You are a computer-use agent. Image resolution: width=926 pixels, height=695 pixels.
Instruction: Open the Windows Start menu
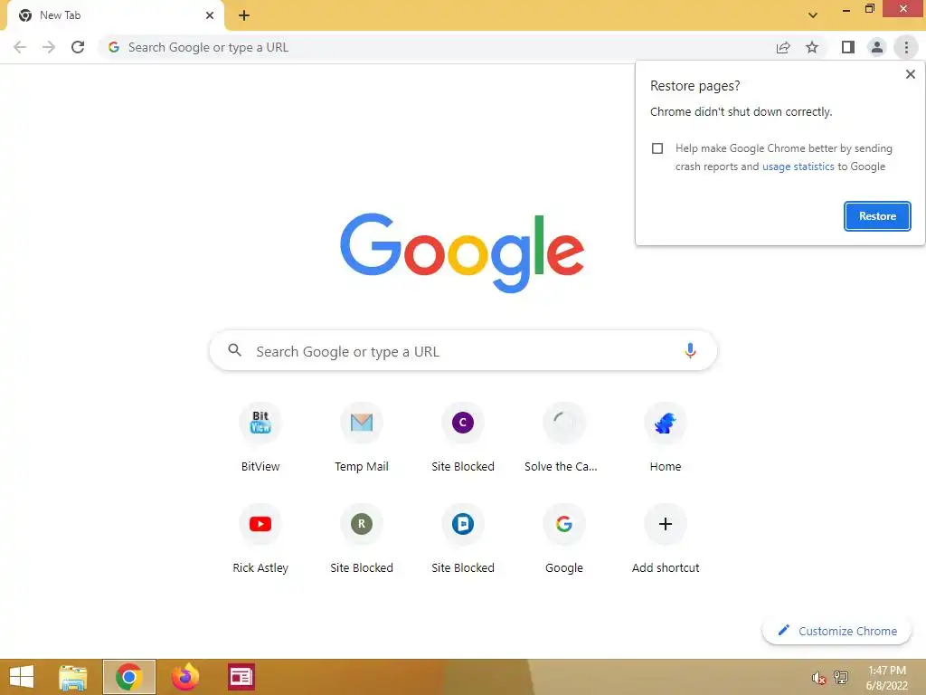22,677
